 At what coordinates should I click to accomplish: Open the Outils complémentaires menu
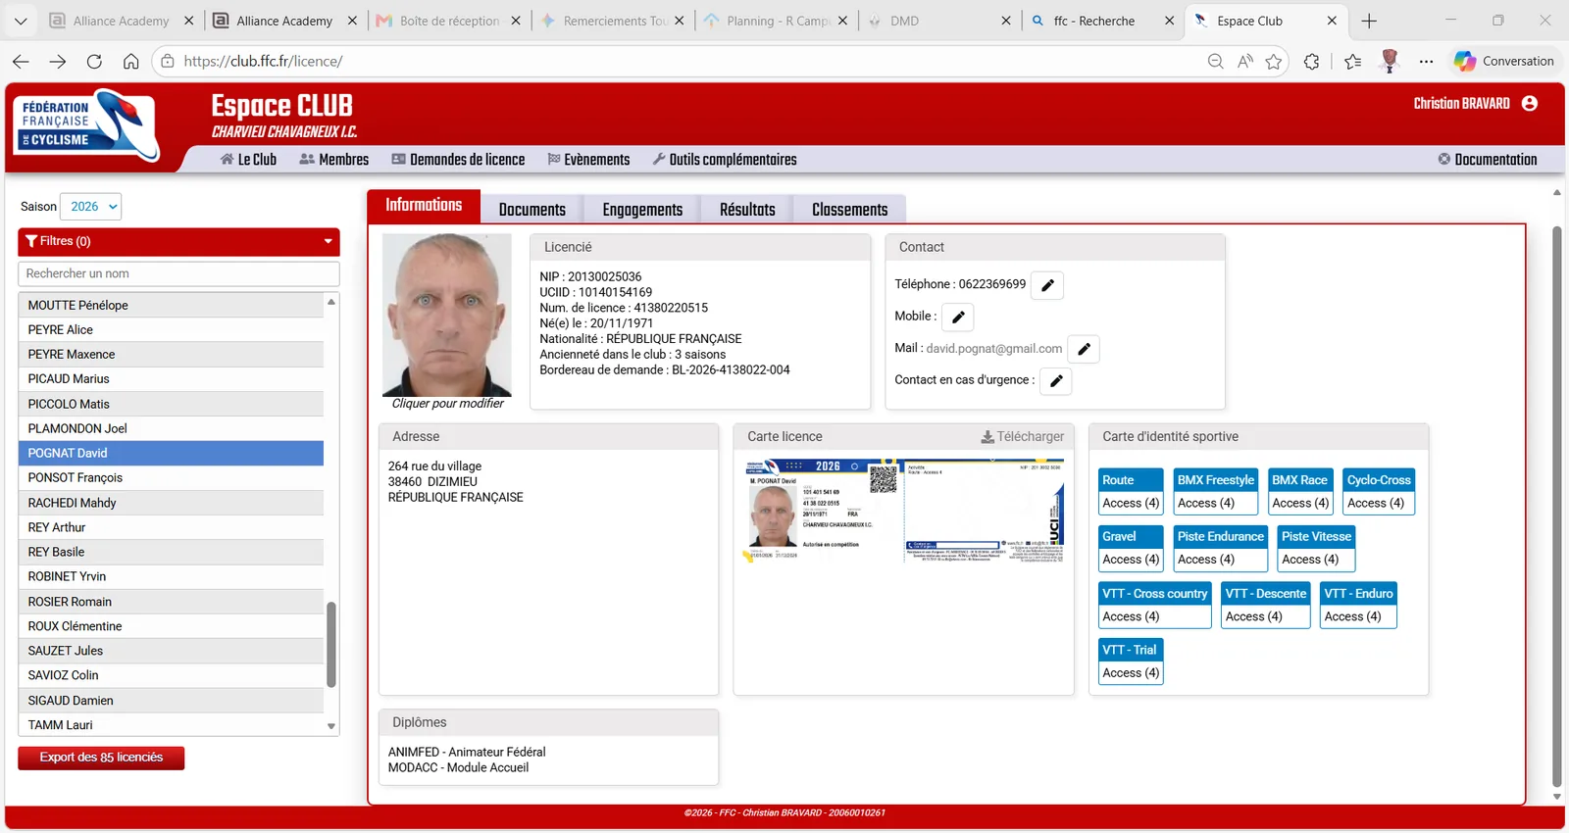tap(725, 160)
